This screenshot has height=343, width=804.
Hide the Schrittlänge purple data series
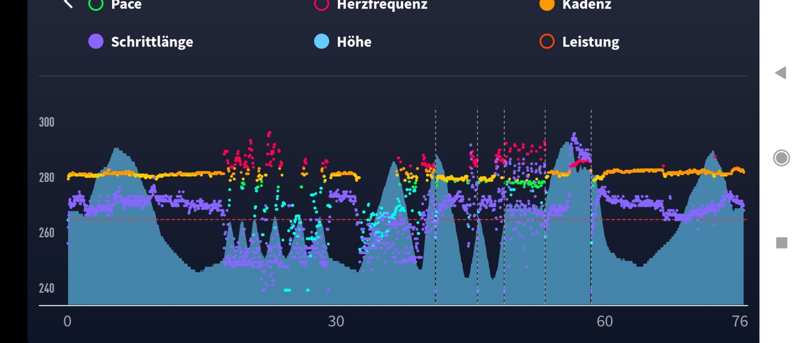(x=96, y=42)
